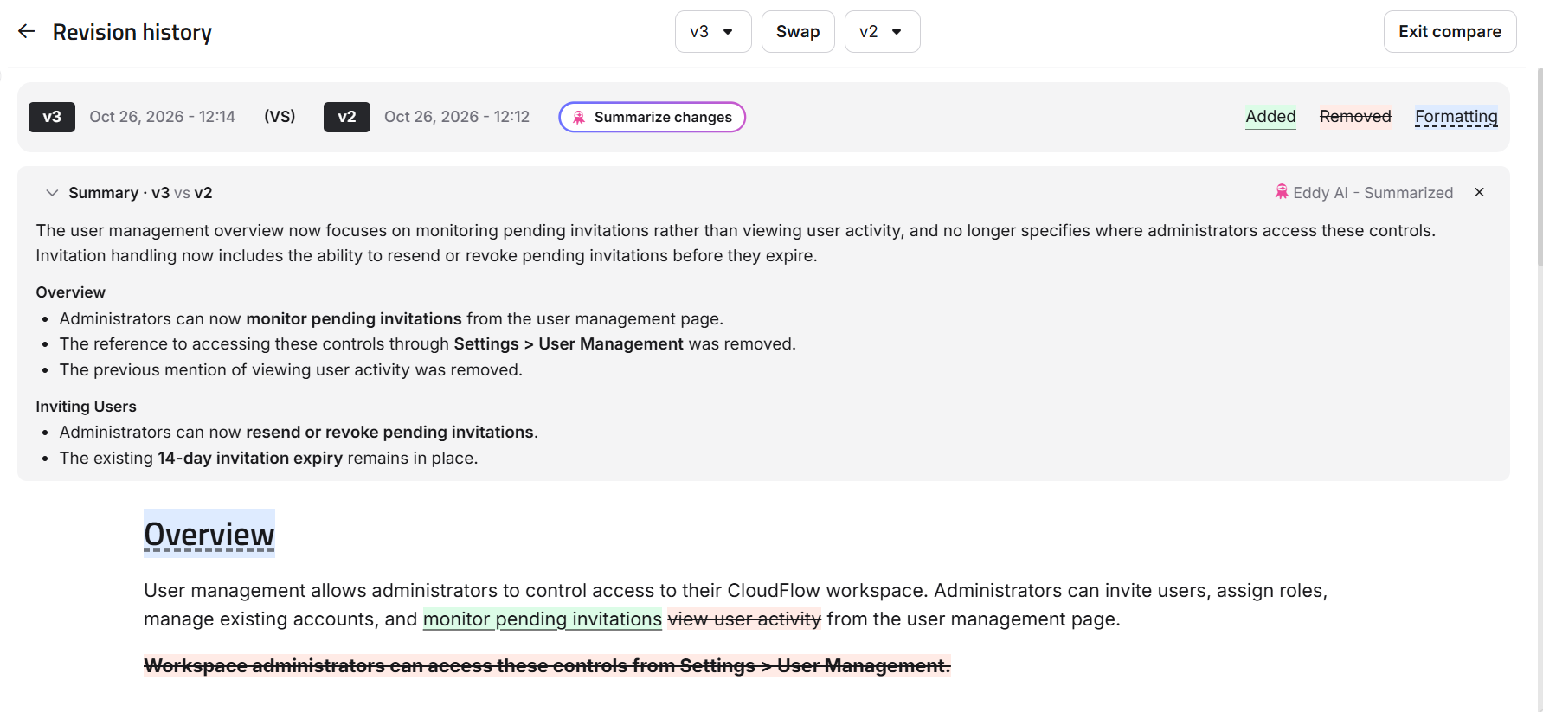Click the v2 version badge
This screenshot has width=1543, height=712.
(x=347, y=117)
